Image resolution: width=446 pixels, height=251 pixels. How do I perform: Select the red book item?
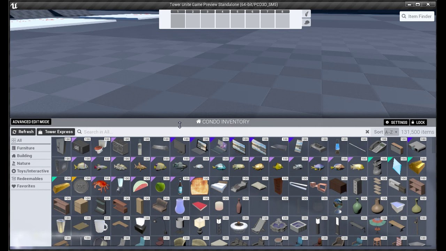point(200,206)
